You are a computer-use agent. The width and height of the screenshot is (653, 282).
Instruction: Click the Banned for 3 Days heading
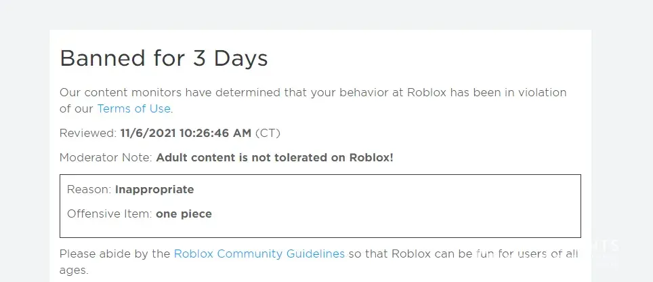(x=164, y=58)
